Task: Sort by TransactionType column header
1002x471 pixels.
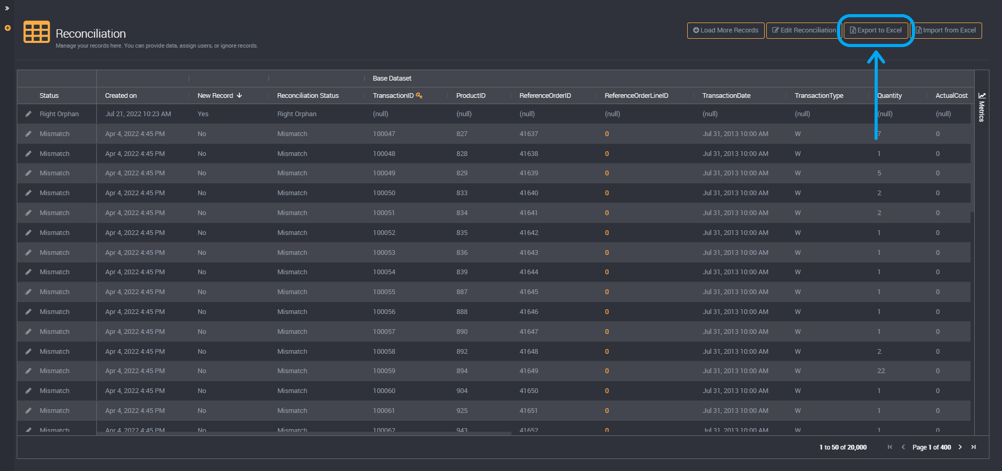Action: [x=819, y=96]
